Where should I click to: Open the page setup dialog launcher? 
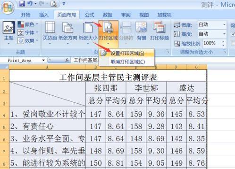(168, 51)
